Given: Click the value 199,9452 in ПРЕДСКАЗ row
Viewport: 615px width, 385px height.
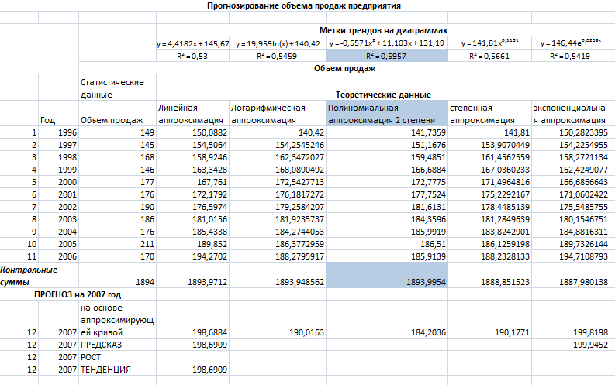Looking at the screenshot, I should (590, 345).
